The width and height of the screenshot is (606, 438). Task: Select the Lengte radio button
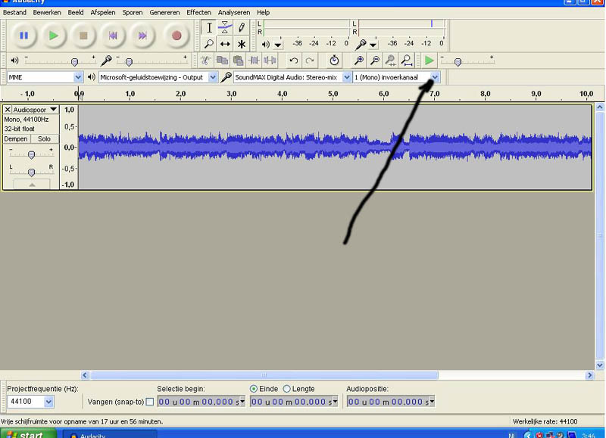pos(286,389)
